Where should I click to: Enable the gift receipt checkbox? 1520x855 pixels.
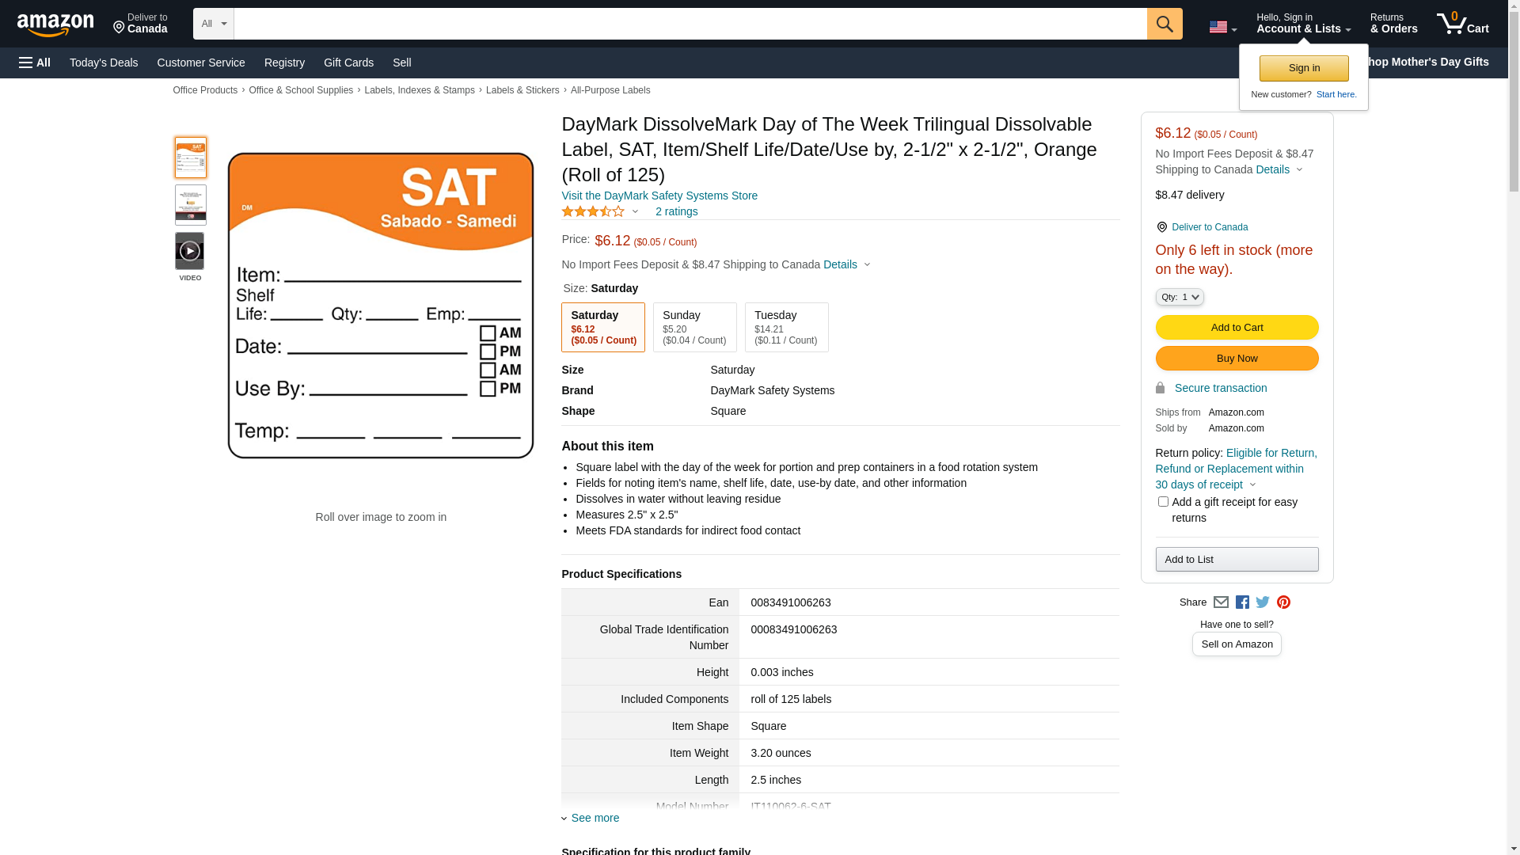tap(1163, 502)
